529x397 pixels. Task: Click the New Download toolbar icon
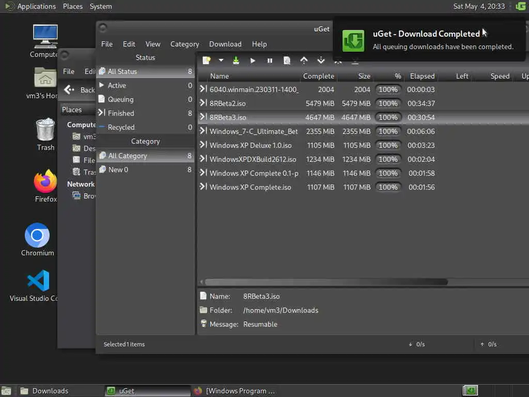207,60
